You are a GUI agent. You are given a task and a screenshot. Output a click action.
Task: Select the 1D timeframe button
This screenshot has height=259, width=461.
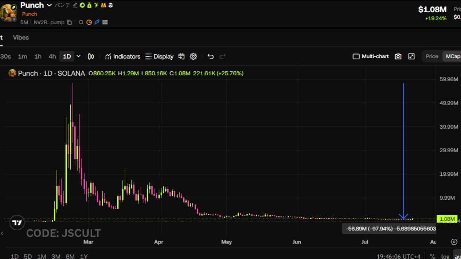click(x=67, y=56)
